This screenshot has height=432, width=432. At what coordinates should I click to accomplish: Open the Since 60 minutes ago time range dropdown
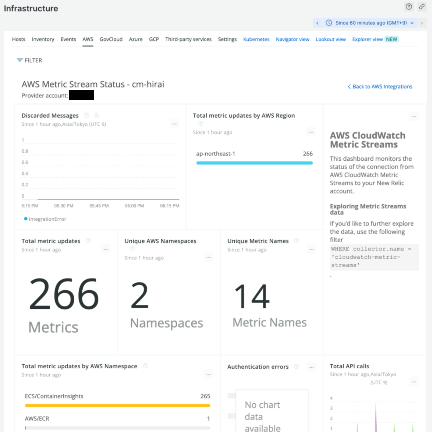click(373, 23)
